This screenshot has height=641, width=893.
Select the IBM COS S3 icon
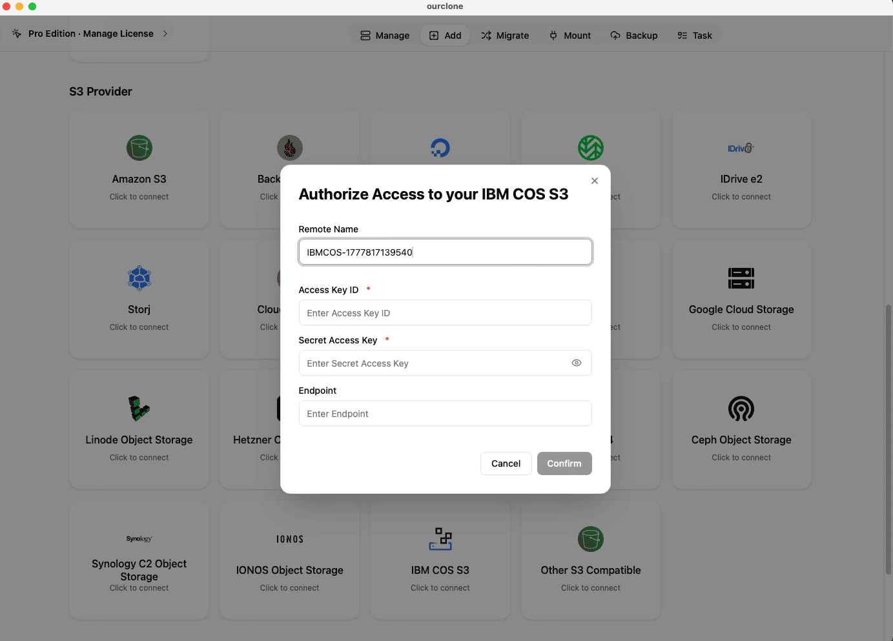click(x=440, y=539)
